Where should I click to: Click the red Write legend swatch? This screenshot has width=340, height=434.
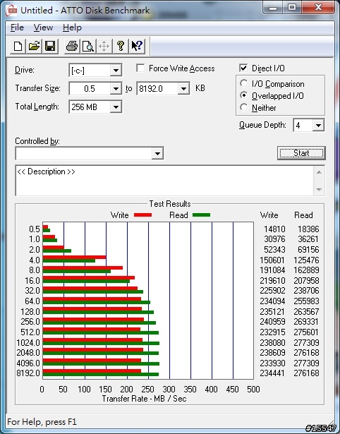click(x=142, y=215)
